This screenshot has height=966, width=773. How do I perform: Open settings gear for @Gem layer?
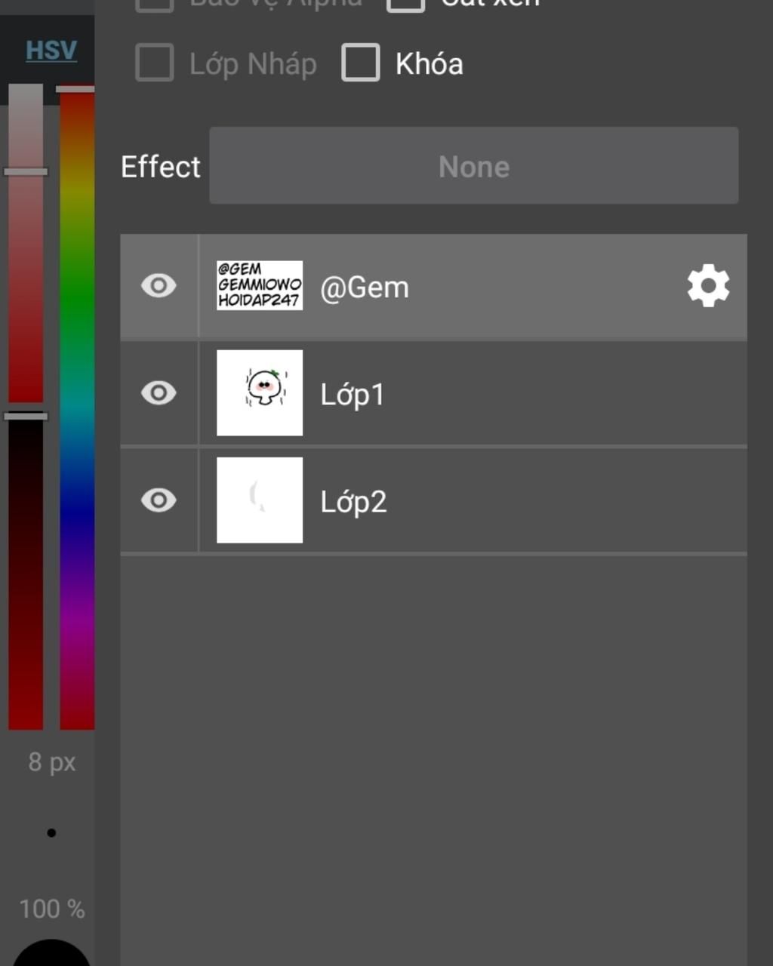(708, 286)
